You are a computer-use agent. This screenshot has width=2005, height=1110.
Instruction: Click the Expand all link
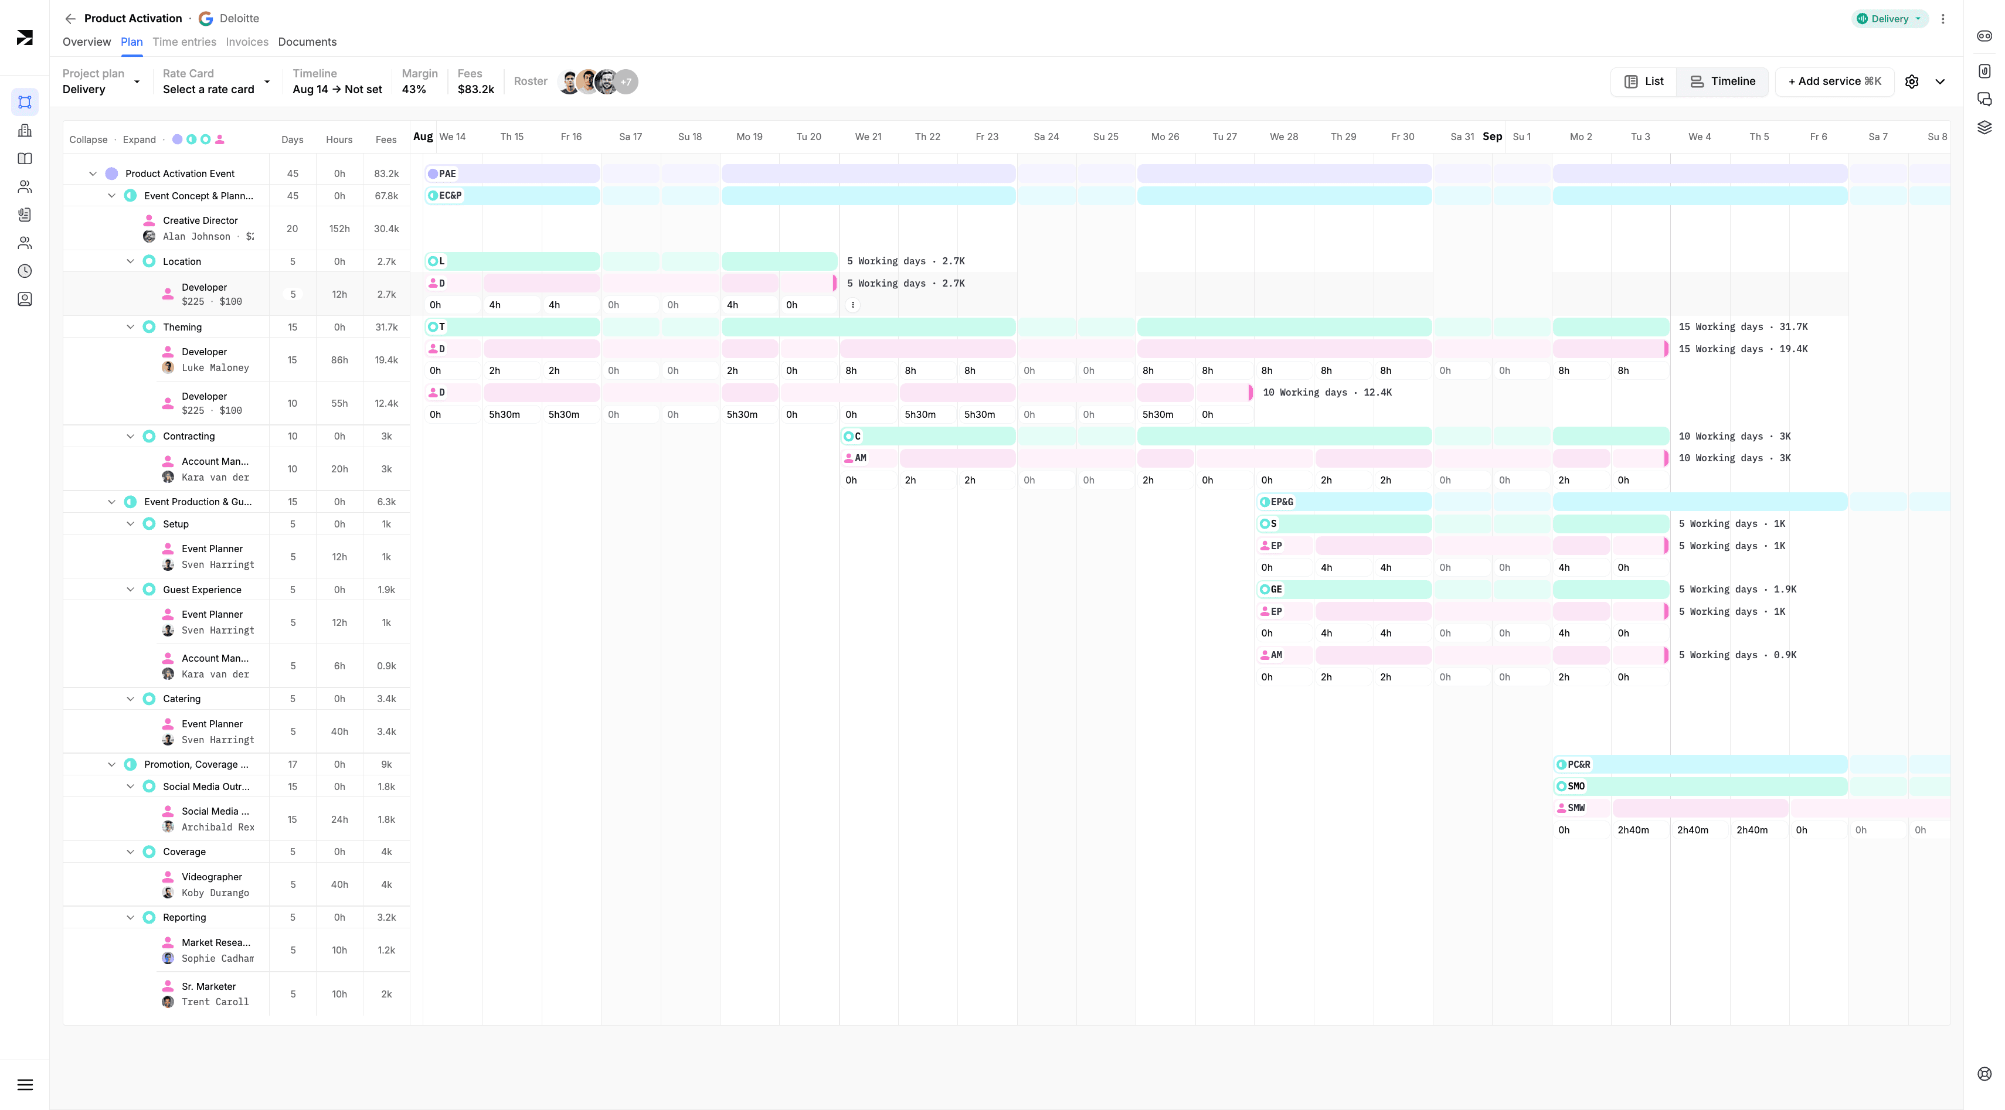[140, 140]
